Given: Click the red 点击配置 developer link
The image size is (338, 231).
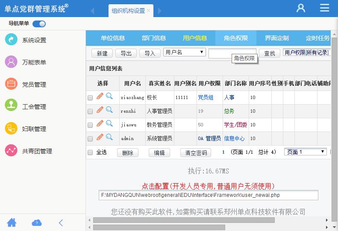Looking at the screenshot, I should 208,186.
